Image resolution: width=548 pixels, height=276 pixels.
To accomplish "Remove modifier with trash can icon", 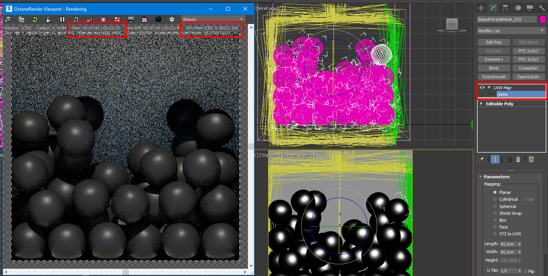I will click(x=518, y=159).
